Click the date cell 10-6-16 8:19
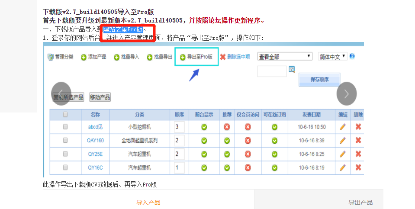Viewport: 415px width, 209px height. pos(312,167)
